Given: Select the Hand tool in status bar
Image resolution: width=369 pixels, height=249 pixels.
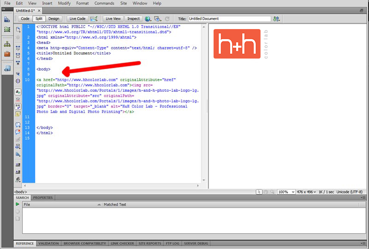Looking at the screenshot, I should coord(266,192).
